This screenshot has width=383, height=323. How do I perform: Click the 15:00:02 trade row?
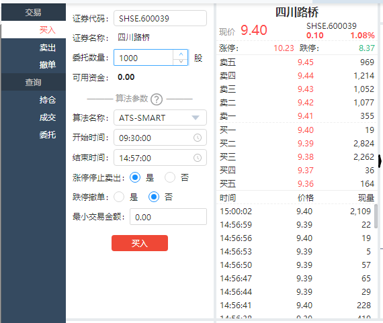[295, 211]
